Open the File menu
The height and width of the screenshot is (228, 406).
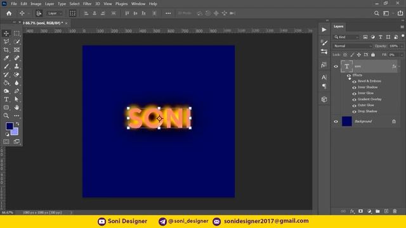(x=14, y=4)
